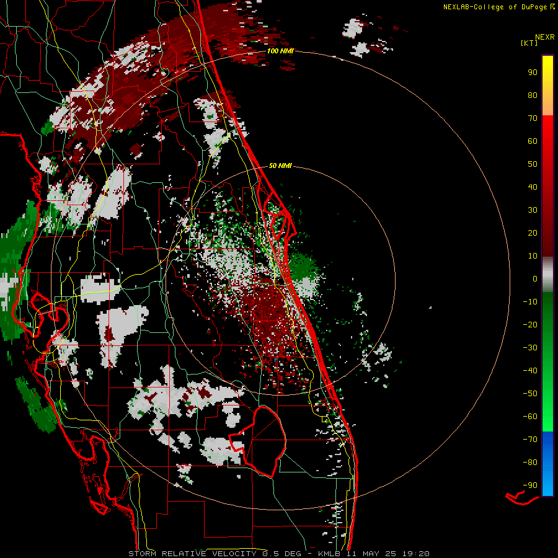The height and width of the screenshot is (558, 558).
Task: Click the -20 value on the velocity scale
Action: [530, 324]
